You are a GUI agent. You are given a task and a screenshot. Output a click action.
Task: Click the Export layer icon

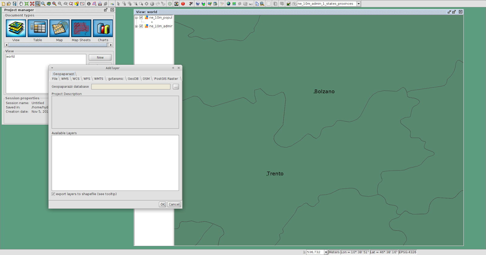tap(215, 4)
